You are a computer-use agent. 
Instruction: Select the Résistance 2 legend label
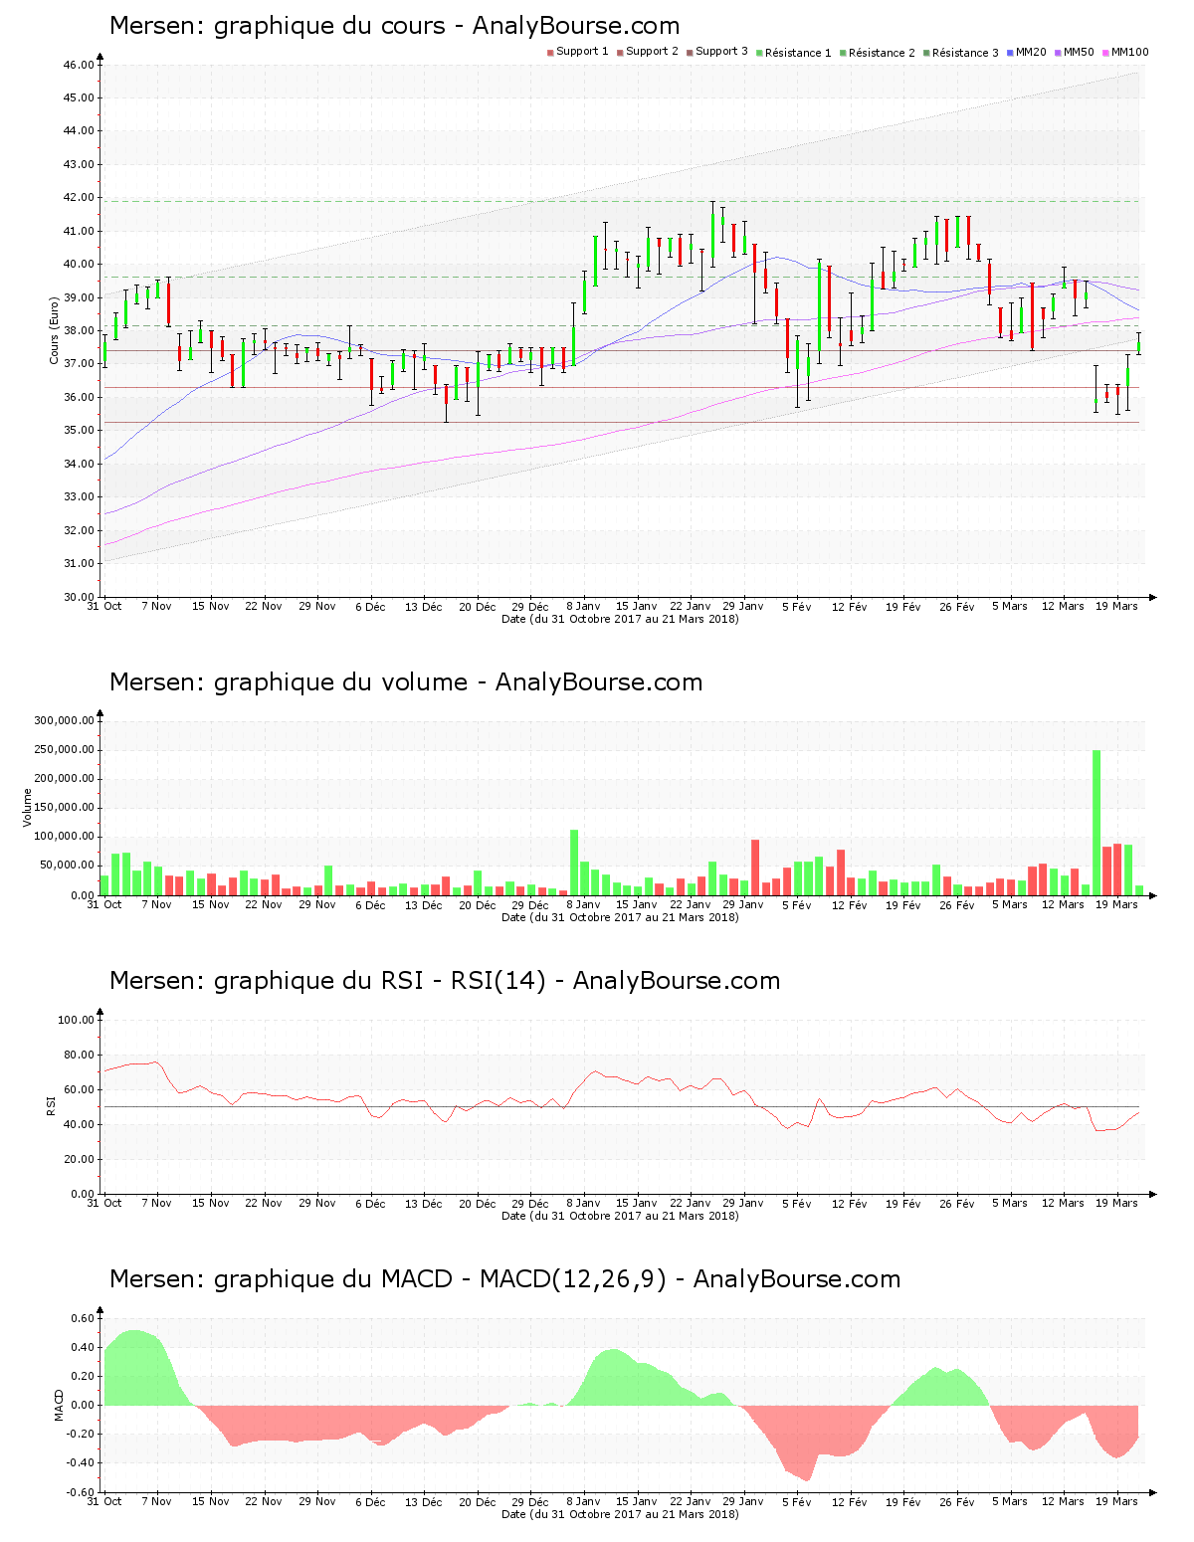click(882, 53)
